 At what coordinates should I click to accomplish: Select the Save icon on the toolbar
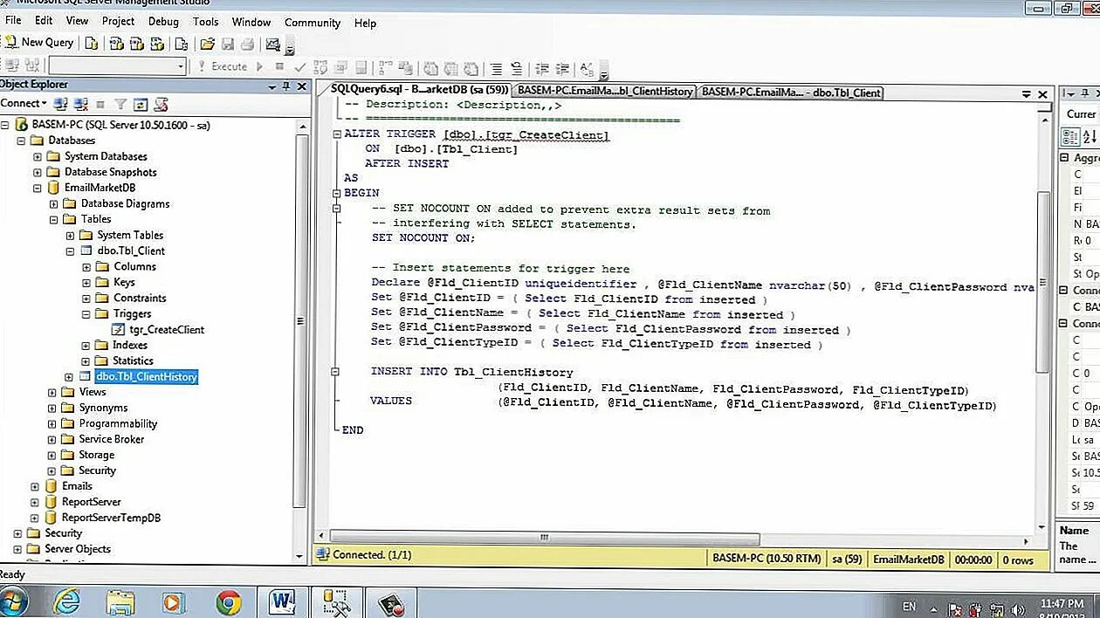click(x=229, y=42)
